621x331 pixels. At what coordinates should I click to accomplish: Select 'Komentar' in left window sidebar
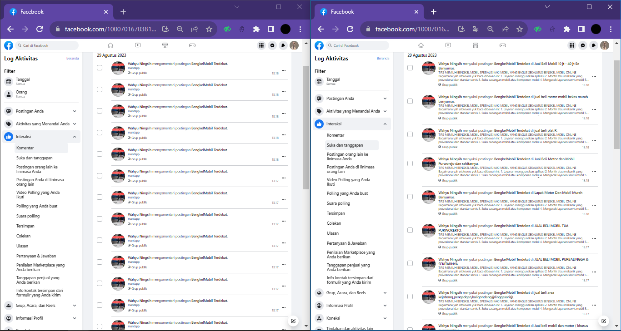(41, 148)
